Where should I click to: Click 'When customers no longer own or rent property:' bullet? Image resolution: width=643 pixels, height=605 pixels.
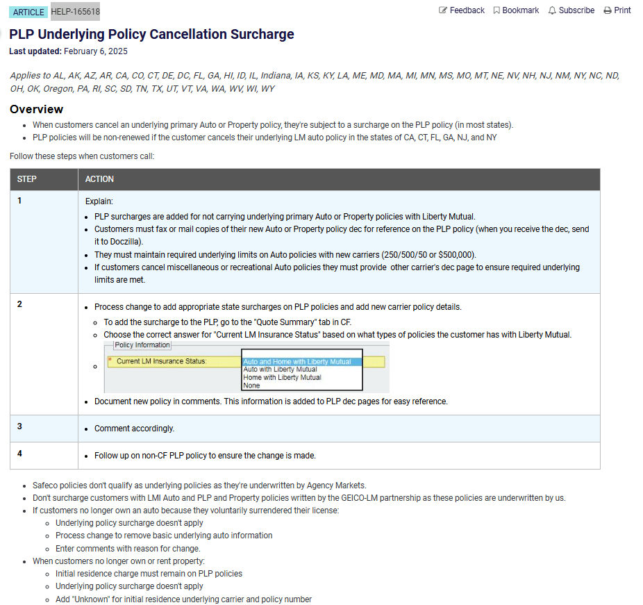click(119, 561)
